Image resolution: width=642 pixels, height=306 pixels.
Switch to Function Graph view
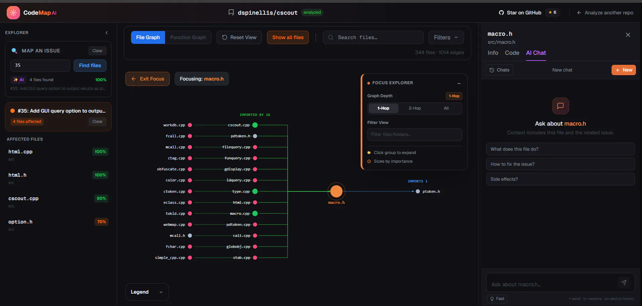pos(188,37)
